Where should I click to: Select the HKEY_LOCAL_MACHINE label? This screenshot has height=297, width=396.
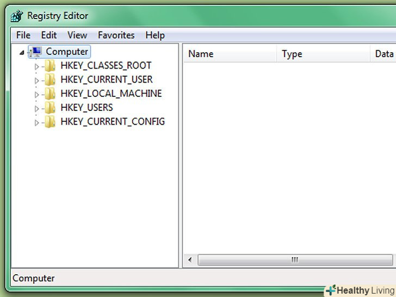(111, 94)
